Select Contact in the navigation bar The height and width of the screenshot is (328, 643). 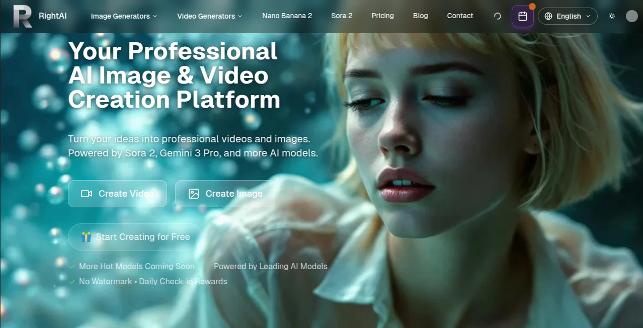(459, 16)
